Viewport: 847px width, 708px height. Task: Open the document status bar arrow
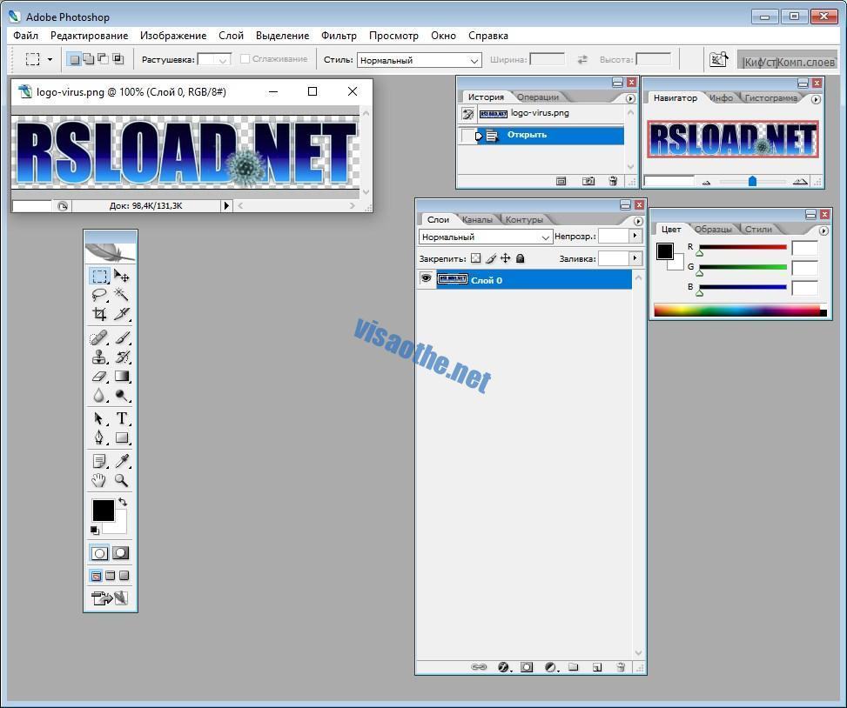(x=226, y=205)
